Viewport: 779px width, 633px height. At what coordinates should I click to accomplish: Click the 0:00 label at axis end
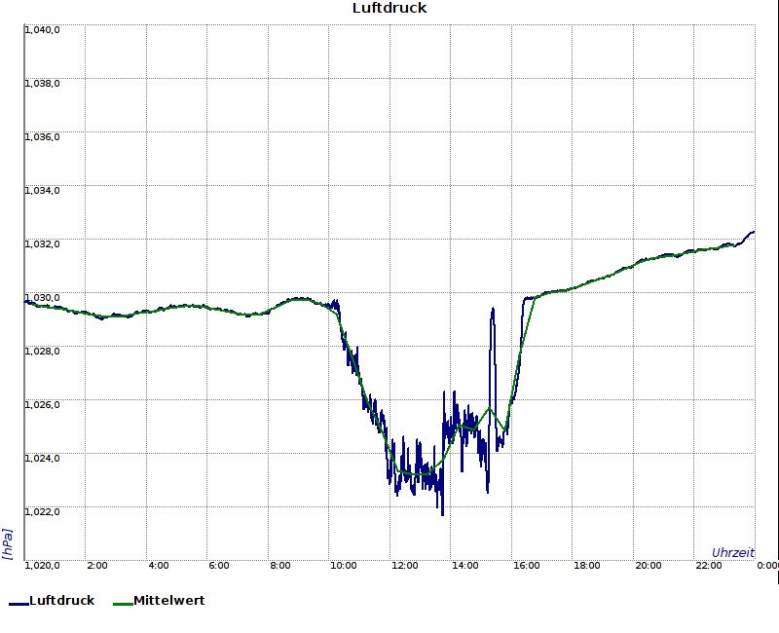click(767, 566)
